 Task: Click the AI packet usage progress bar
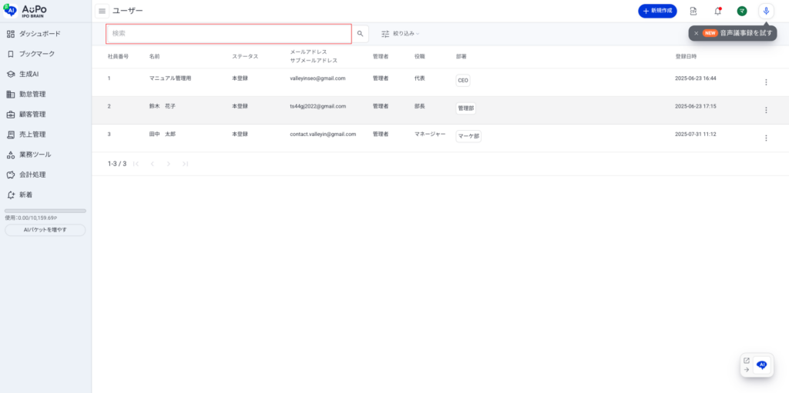point(45,211)
